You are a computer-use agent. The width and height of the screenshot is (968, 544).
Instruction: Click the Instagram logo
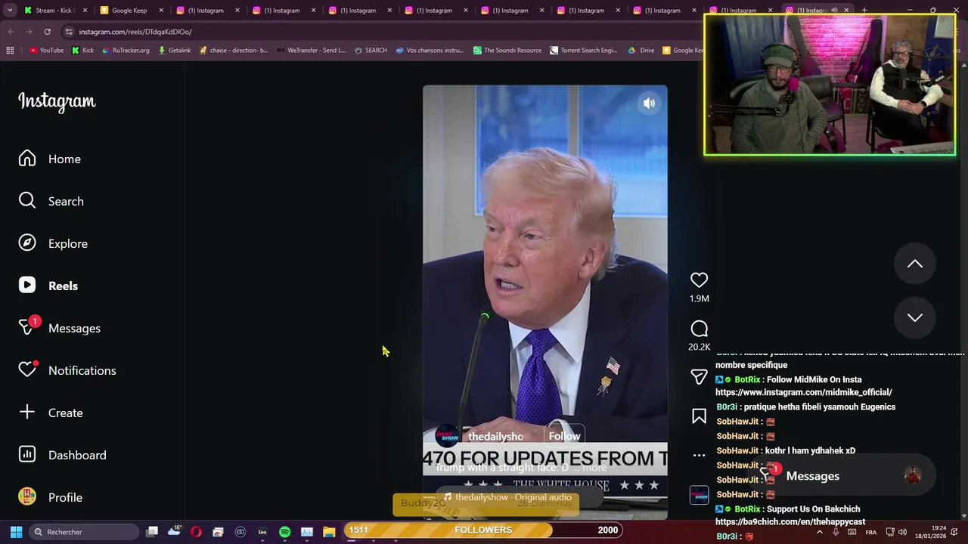click(57, 101)
